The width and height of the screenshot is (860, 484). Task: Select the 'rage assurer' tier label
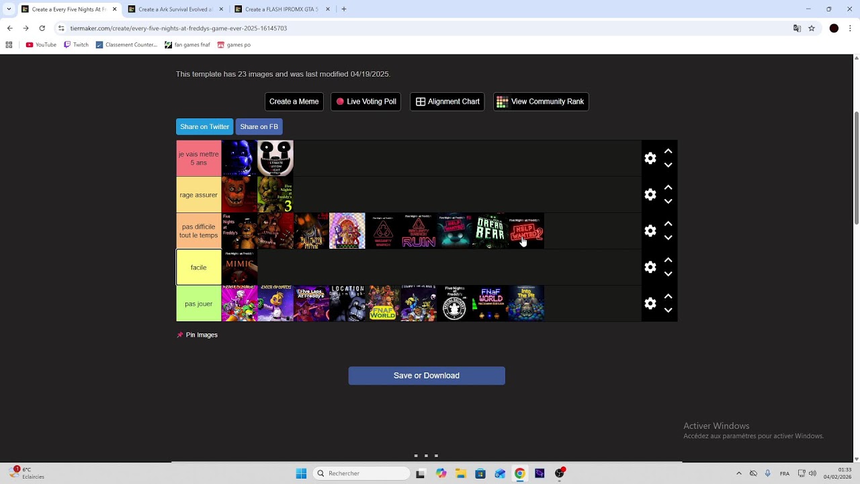[x=199, y=195]
